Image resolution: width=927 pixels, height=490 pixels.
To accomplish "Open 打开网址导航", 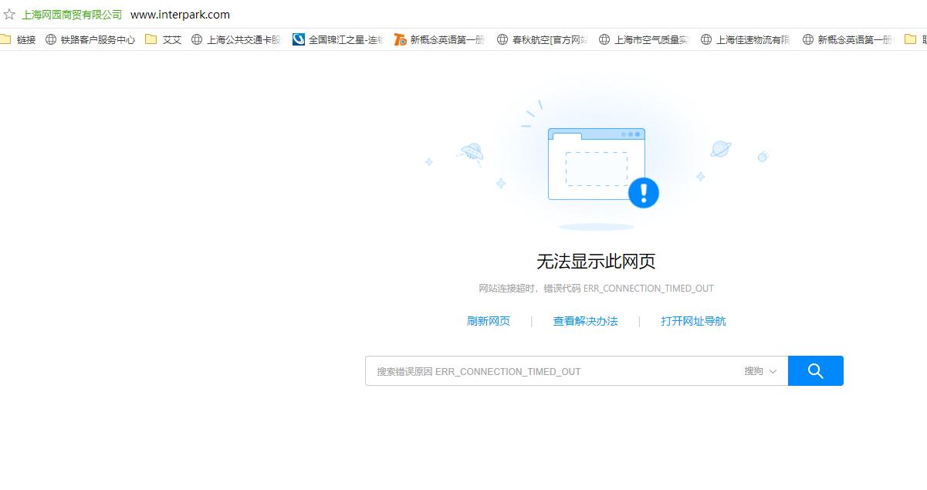I will click(693, 321).
